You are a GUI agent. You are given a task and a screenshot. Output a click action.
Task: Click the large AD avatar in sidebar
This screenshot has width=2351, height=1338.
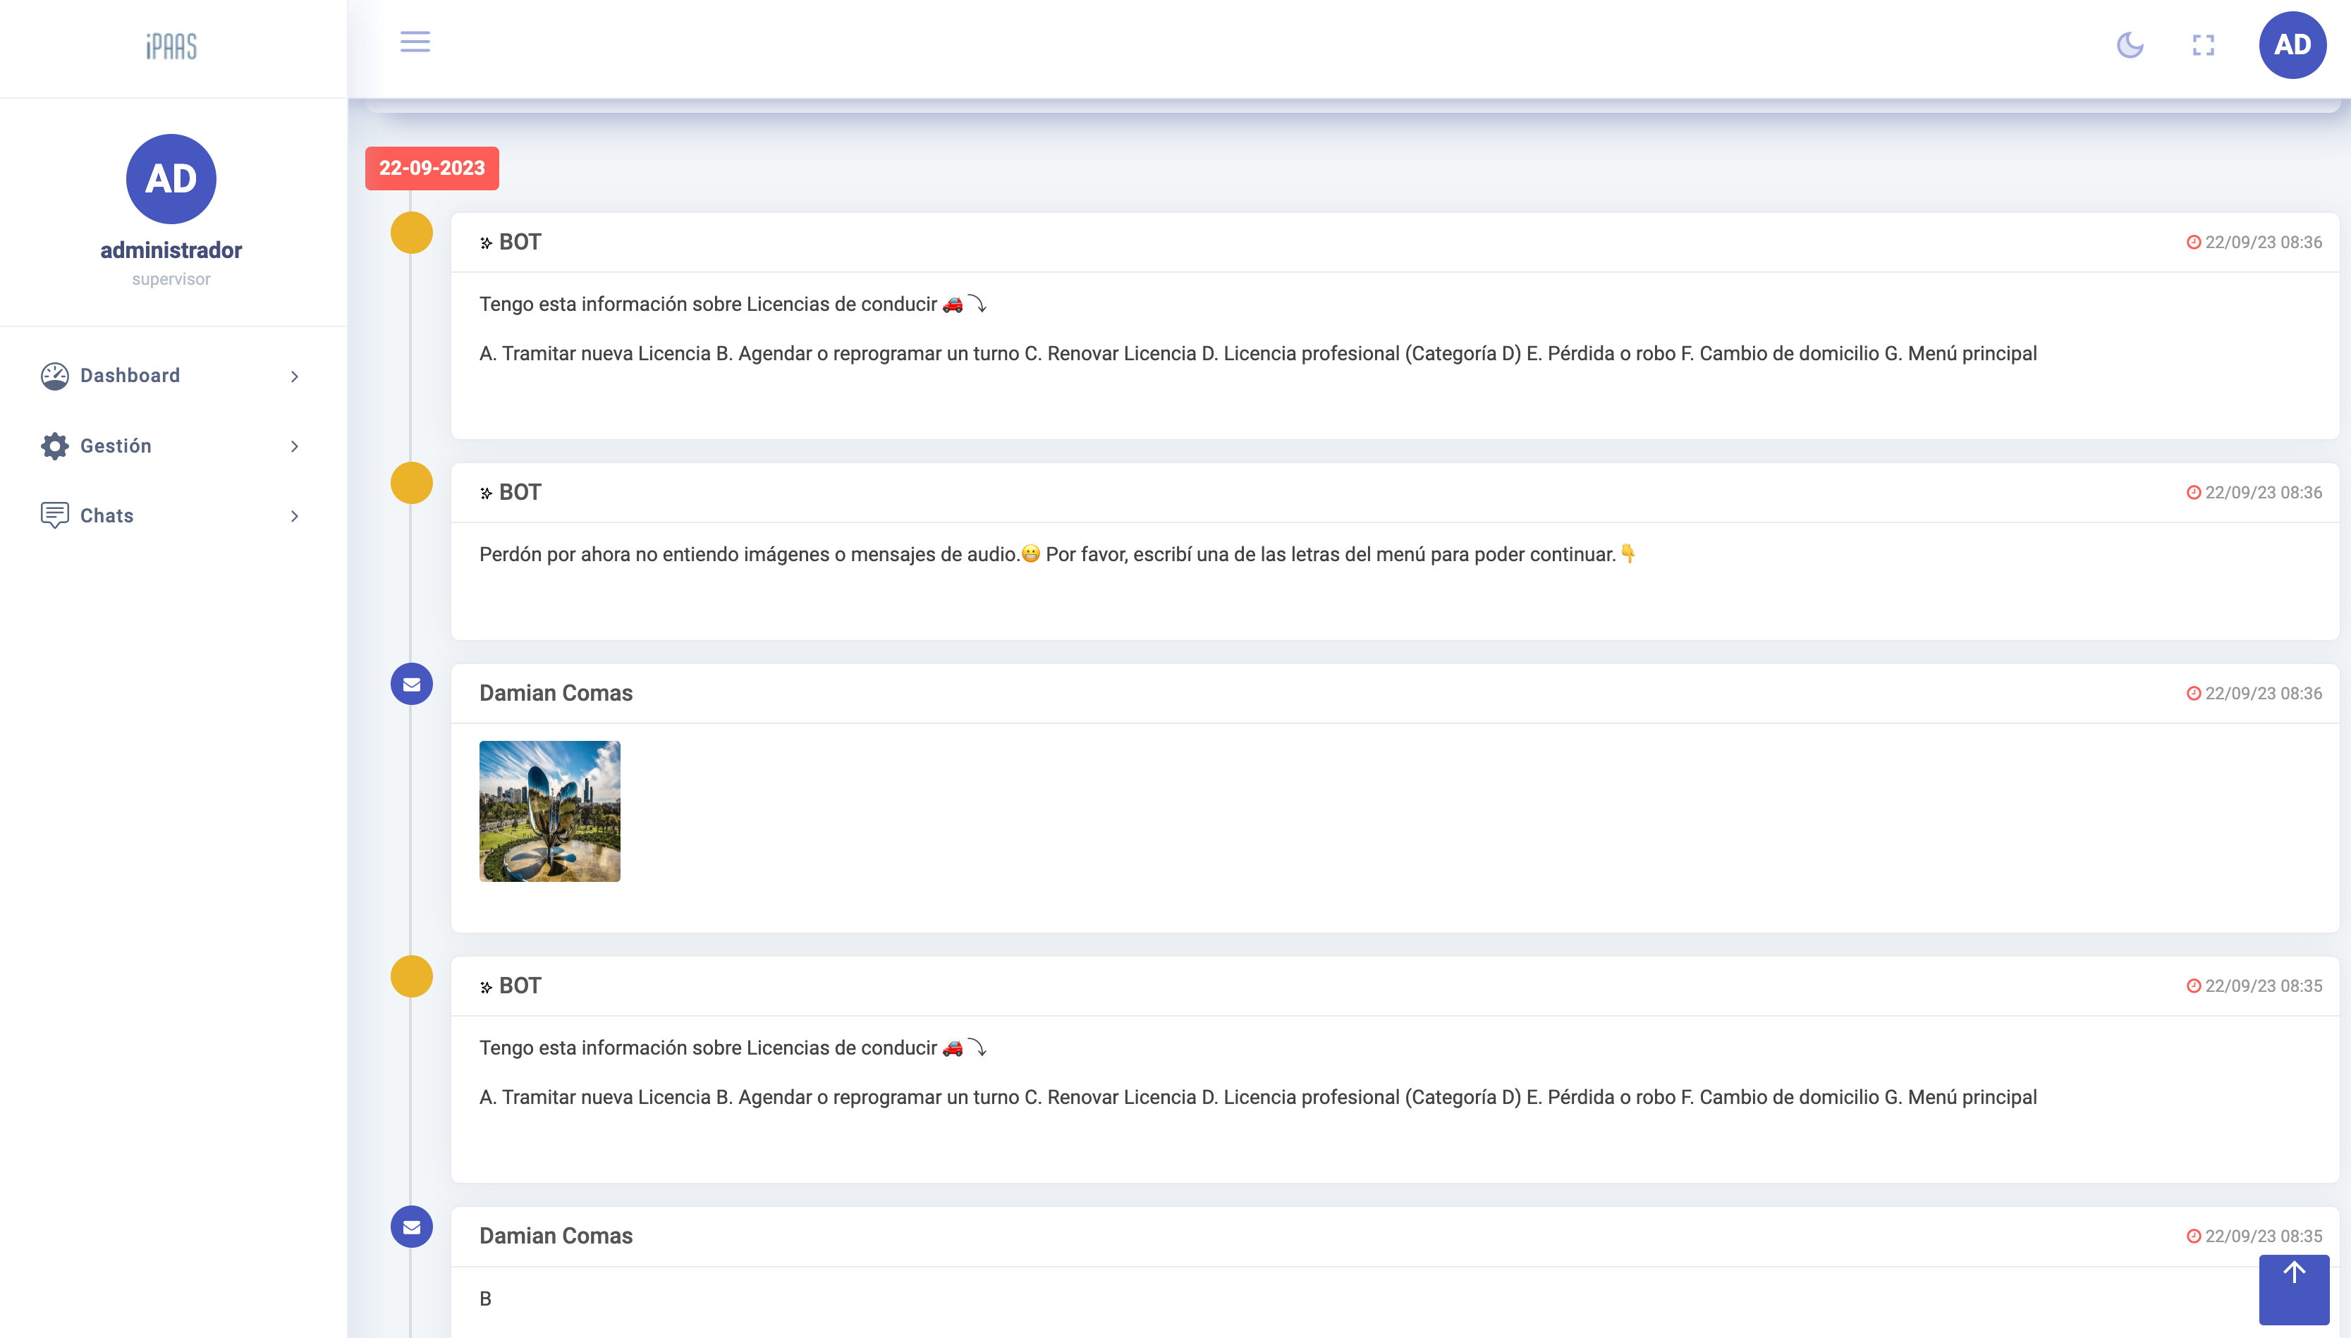pos(171,179)
